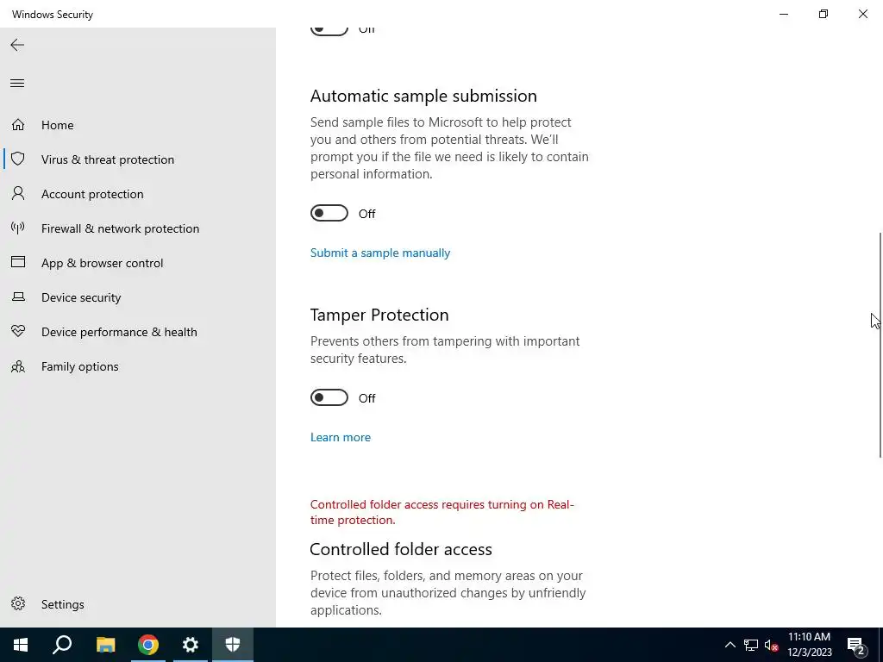The image size is (883, 662).
Task: Minimize the Windows Security window
Action: point(783,14)
